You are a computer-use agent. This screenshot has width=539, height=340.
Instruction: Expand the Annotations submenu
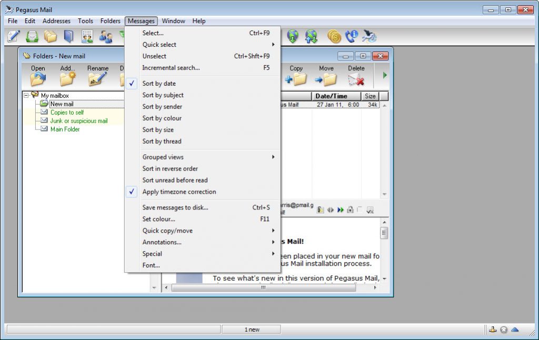(203, 242)
